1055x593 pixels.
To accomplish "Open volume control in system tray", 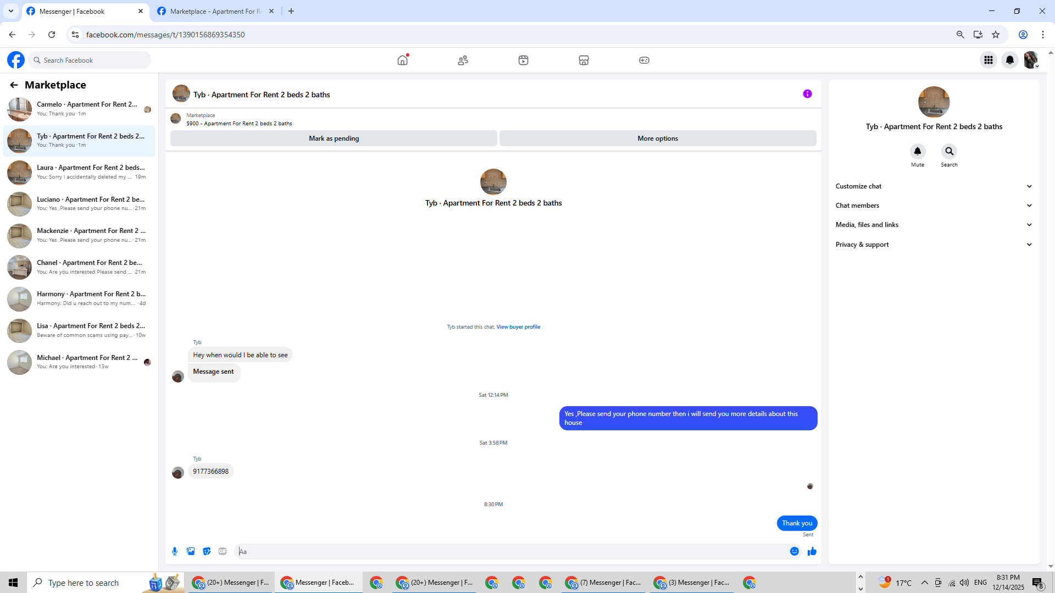I will coord(964,583).
